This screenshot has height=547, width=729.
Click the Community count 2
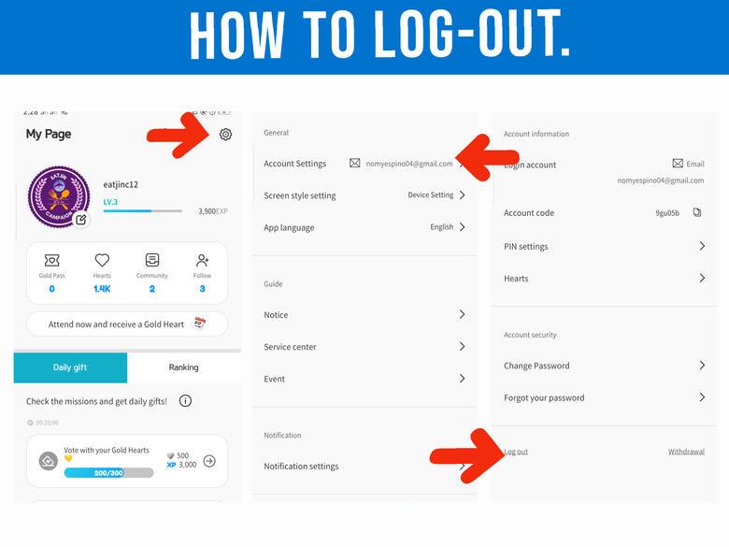[x=152, y=289]
